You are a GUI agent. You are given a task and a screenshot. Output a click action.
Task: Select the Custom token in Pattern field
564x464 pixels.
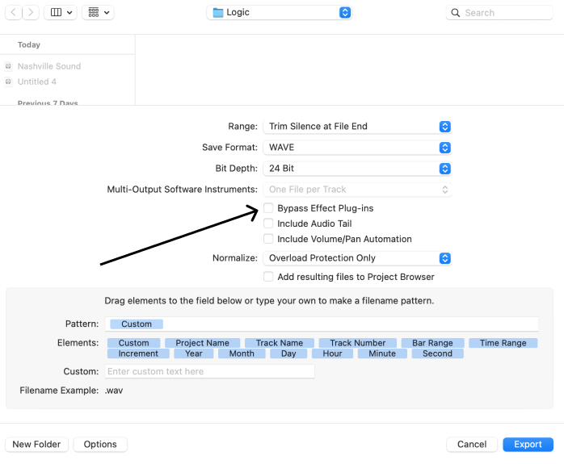pyautogui.click(x=137, y=324)
